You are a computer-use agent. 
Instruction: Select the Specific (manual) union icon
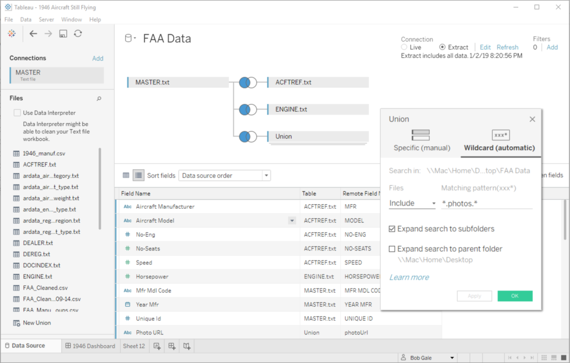[421, 135]
